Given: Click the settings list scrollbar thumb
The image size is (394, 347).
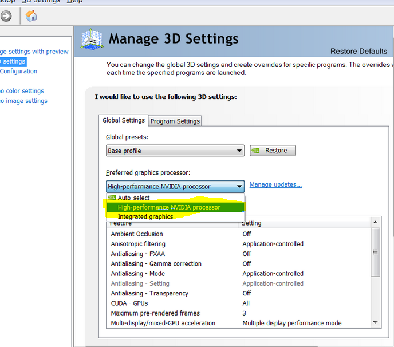Looking at the screenshot, I should [376, 252].
